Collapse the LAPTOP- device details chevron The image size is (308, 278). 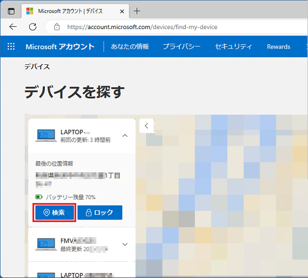click(x=125, y=135)
